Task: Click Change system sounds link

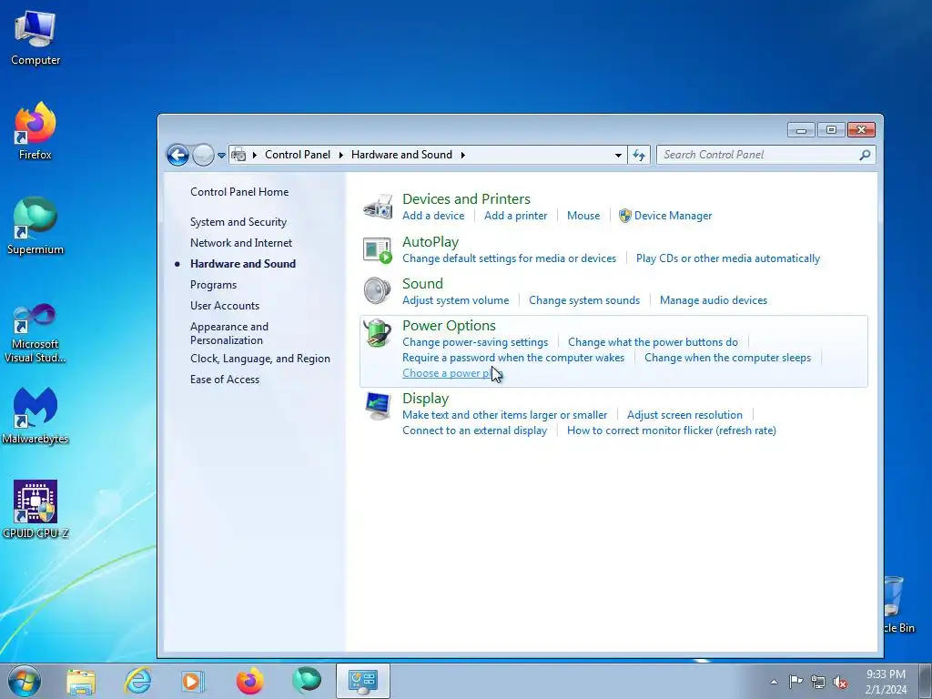Action: (584, 300)
